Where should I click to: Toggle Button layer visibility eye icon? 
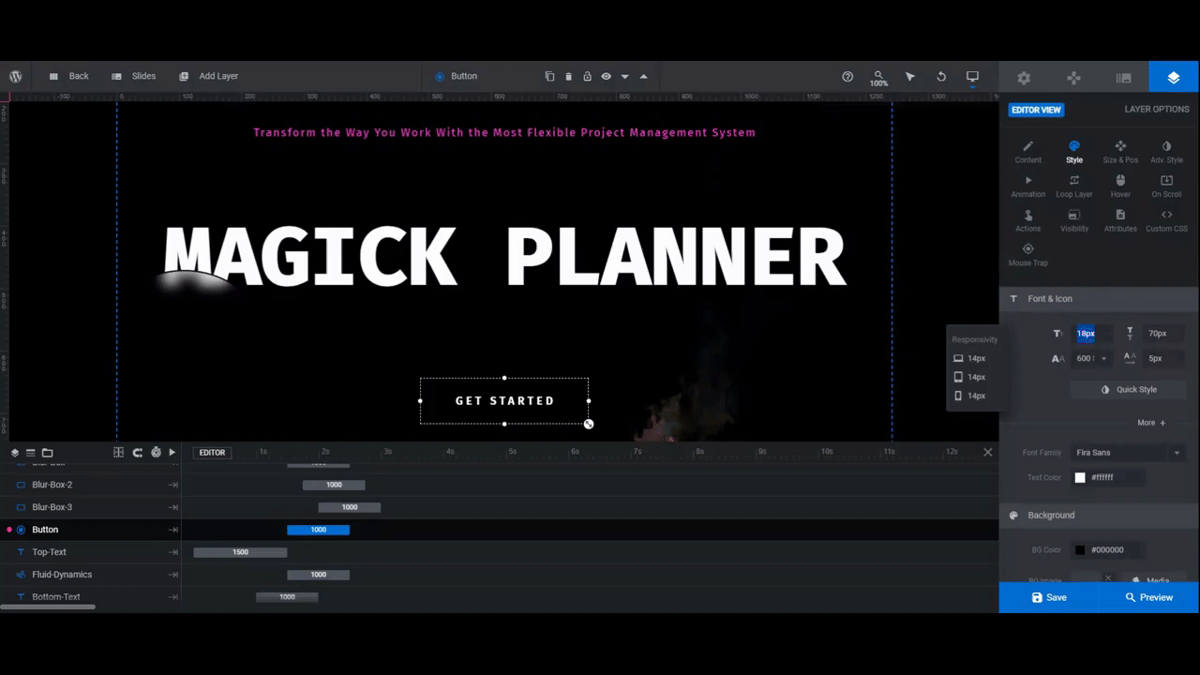606,77
